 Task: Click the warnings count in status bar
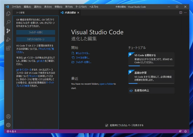click(x=14, y=131)
